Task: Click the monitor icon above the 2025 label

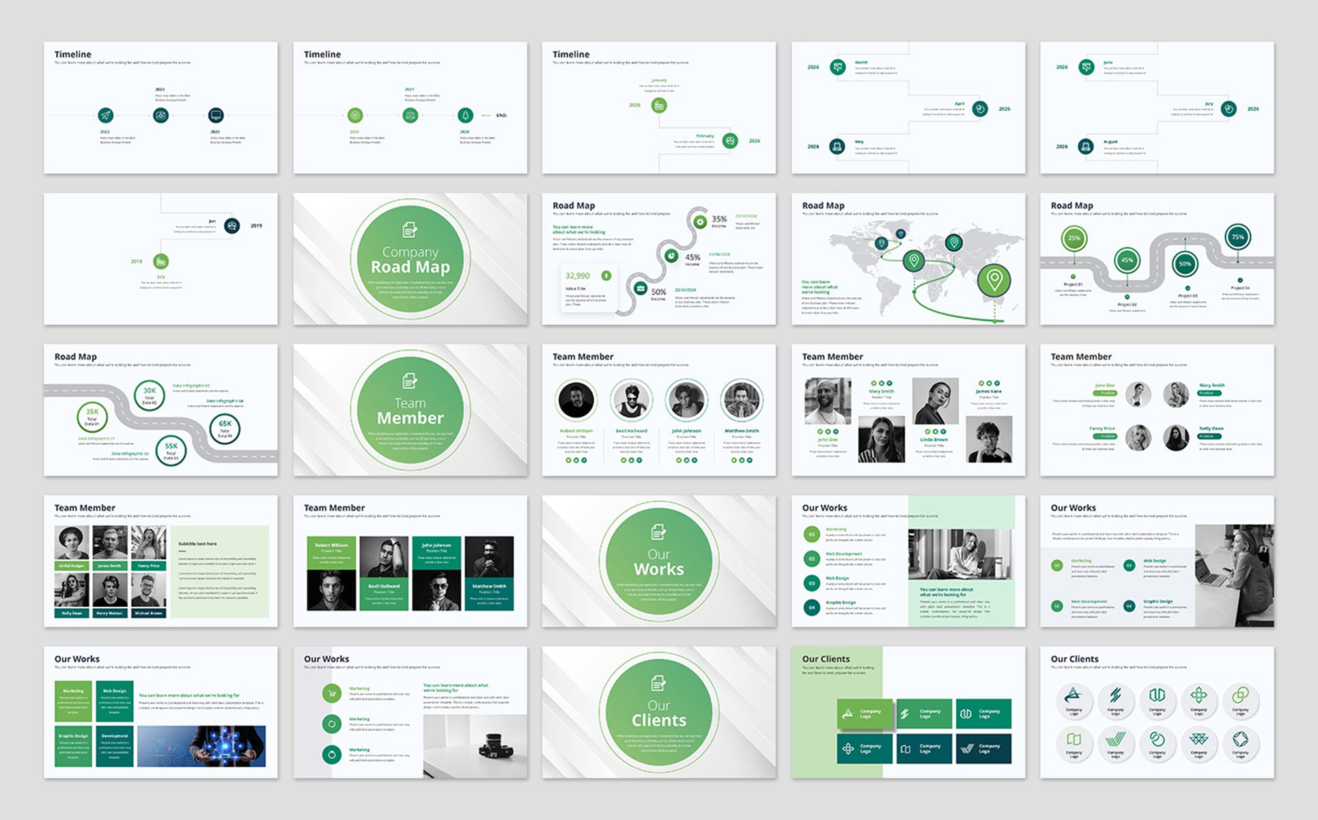Action: [216, 115]
